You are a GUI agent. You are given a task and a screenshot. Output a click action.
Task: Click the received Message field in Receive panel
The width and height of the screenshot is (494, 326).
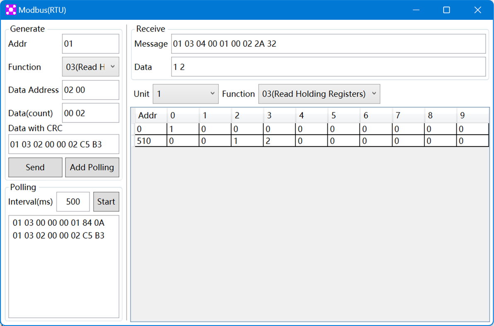point(328,44)
